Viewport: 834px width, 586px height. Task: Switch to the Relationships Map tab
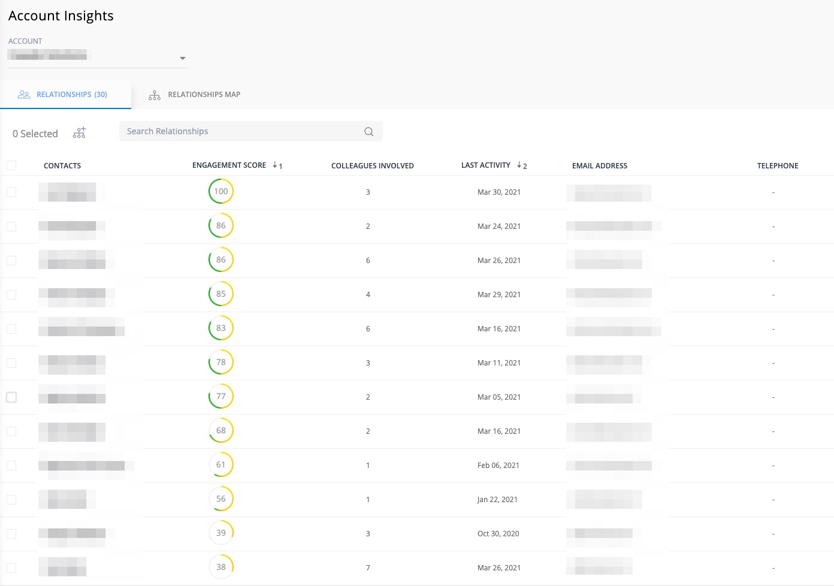[203, 95]
